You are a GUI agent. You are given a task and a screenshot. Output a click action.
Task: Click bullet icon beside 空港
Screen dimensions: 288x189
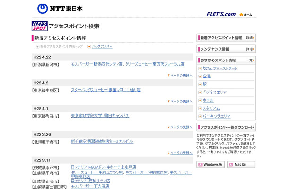(x=200, y=77)
